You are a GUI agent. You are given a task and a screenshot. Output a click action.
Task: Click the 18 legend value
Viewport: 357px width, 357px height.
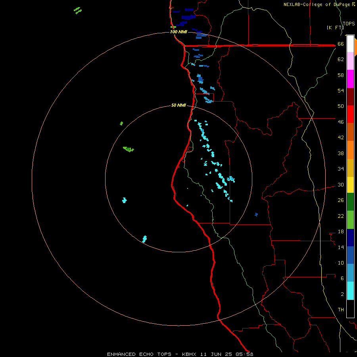(341, 232)
